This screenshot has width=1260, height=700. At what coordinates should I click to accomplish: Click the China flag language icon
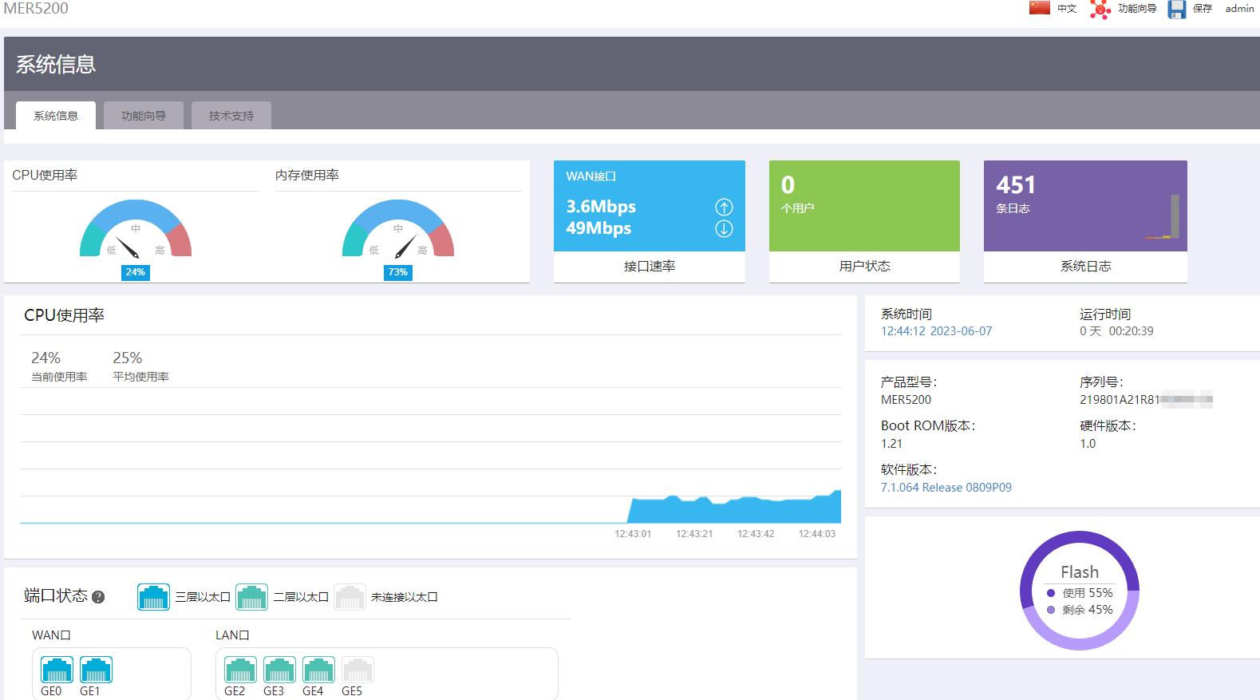pyautogui.click(x=1039, y=8)
